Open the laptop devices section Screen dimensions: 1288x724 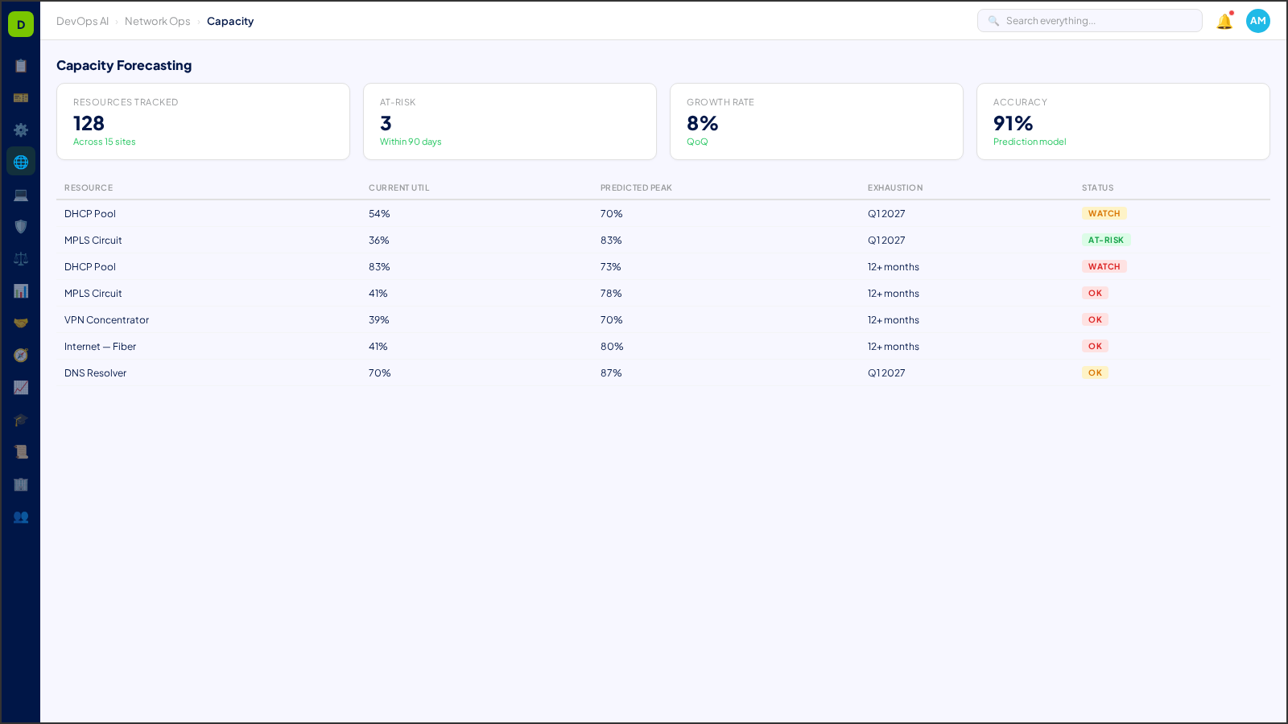pyautogui.click(x=21, y=195)
